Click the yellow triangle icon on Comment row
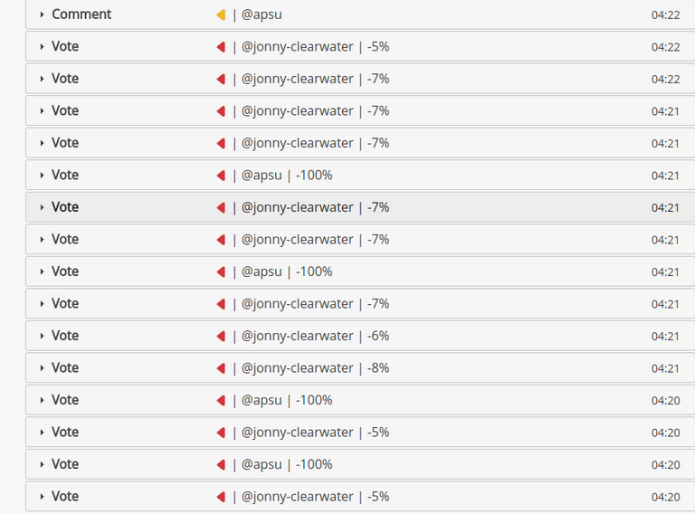 (x=221, y=14)
